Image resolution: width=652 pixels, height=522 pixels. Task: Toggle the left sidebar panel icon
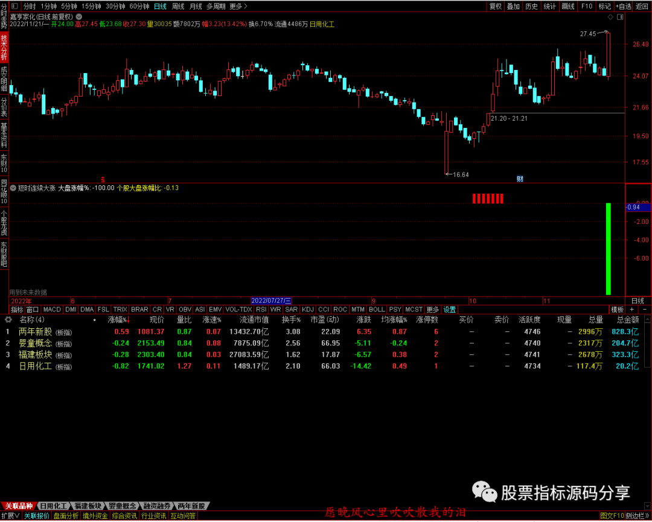[14, 6]
